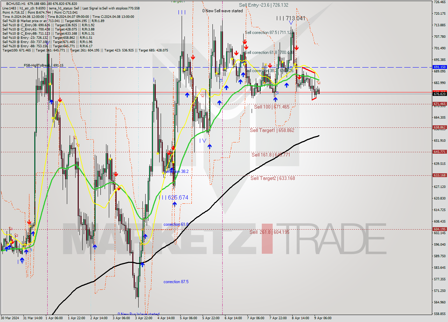This screenshot has height=322, width=448.
Task: Select the 'Sell Target2 | 633.168' label
Action: pos(273,178)
